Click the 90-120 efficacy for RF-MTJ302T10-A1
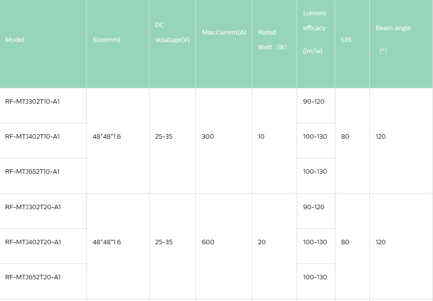Screen dimensions: 433x301 [314, 101]
